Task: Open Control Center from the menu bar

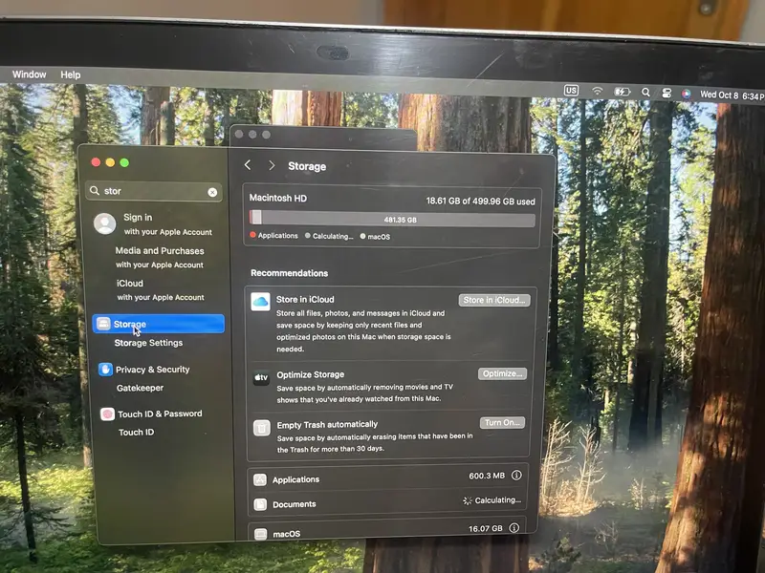Action: pos(667,93)
